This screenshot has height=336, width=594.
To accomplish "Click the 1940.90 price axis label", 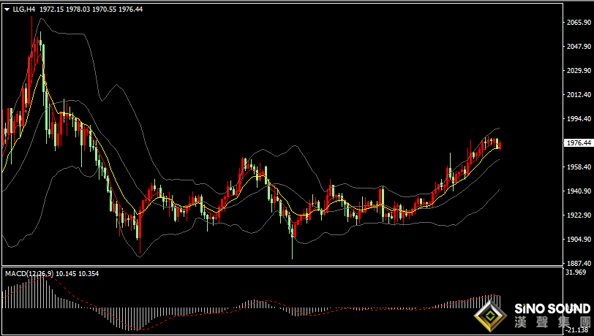I will point(579,191).
